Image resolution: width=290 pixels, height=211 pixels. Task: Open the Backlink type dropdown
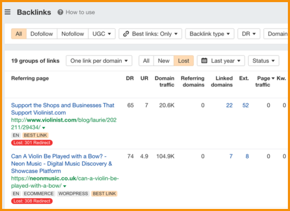pos(210,34)
